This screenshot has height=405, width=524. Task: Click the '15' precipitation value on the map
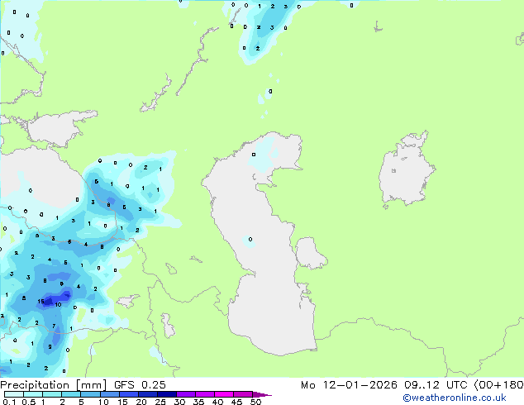[40, 302]
